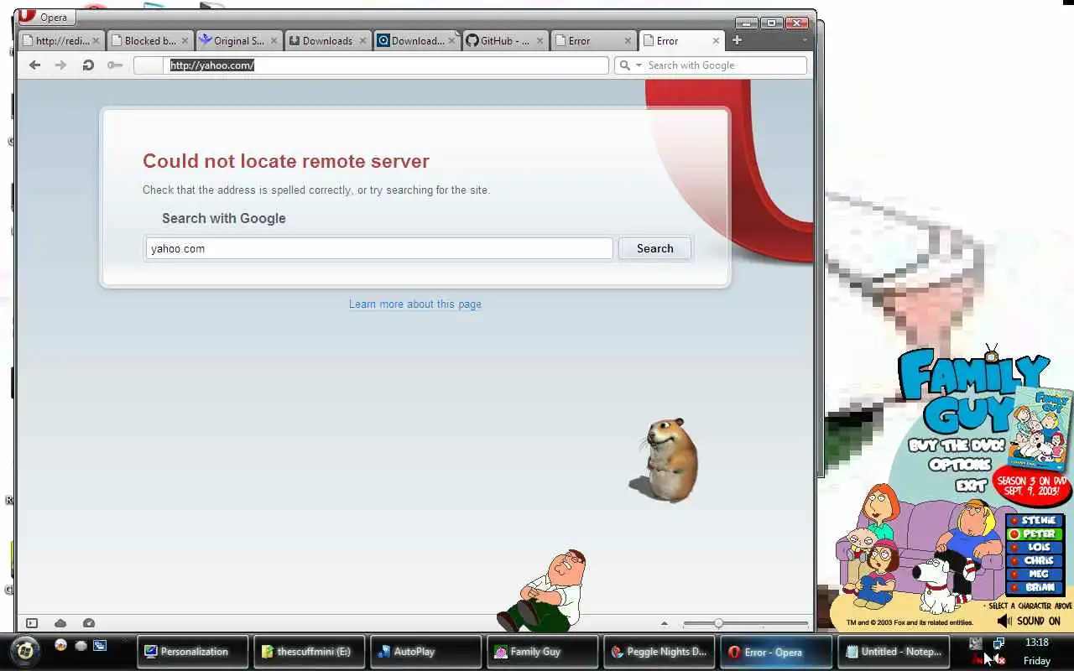
Task: Switch to Untitled - Notepad taskbar button
Action: pyautogui.click(x=892, y=652)
